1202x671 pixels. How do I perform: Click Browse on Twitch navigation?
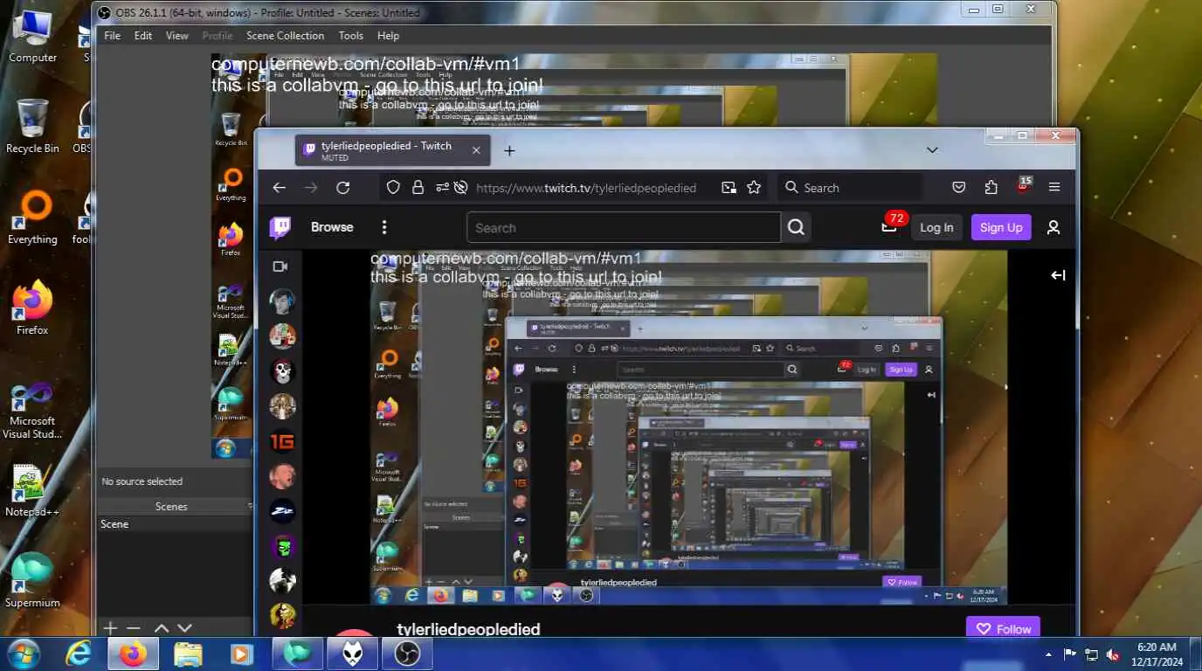click(332, 227)
